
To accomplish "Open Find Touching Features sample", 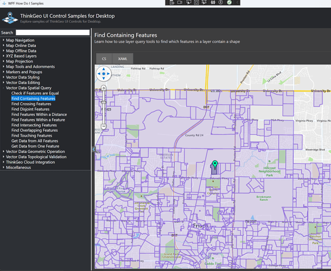I will click(31, 135).
